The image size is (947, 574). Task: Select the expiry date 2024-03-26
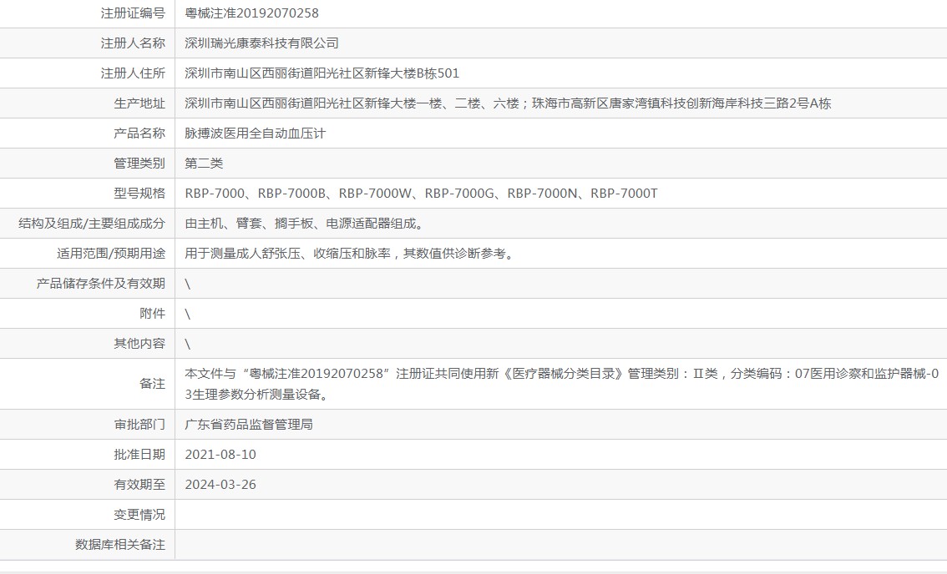point(220,485)
